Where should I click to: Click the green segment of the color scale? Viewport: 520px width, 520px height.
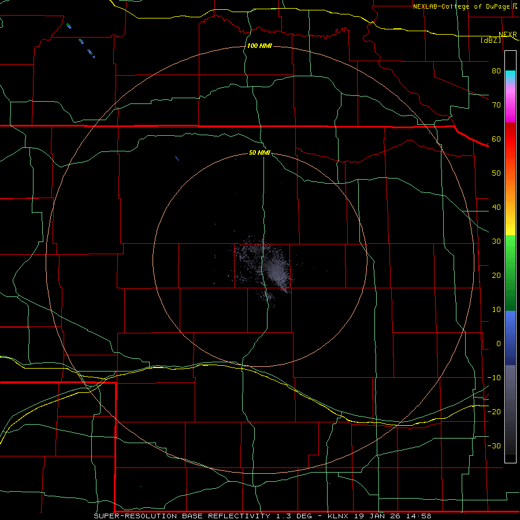[510, 273]
